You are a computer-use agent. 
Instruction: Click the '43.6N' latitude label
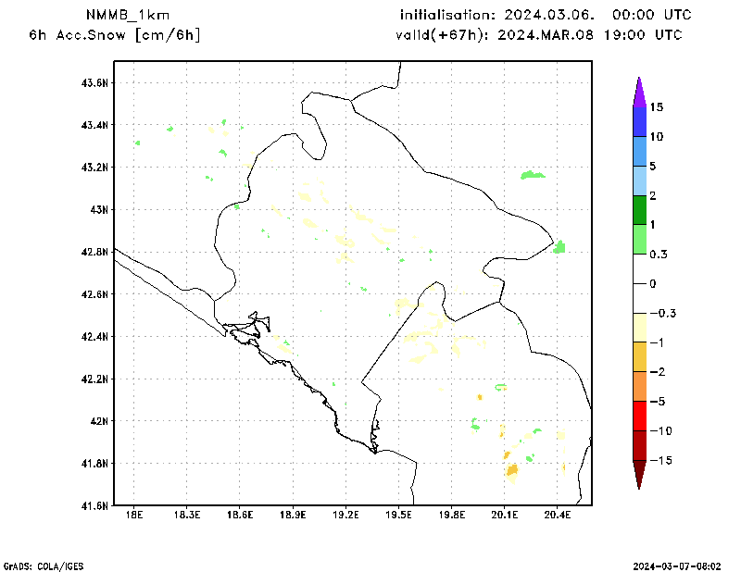click(94, 83)
